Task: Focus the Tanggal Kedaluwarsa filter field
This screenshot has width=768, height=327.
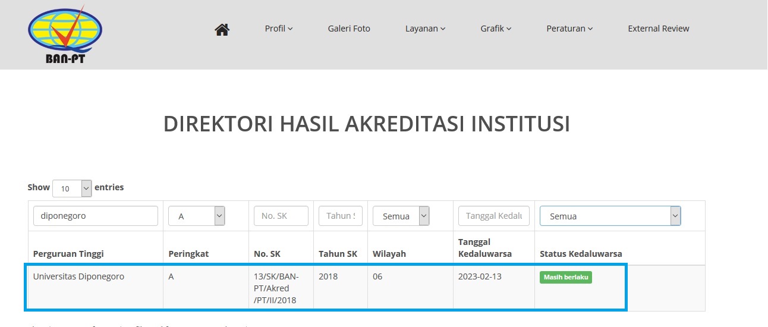Action: 493,216
